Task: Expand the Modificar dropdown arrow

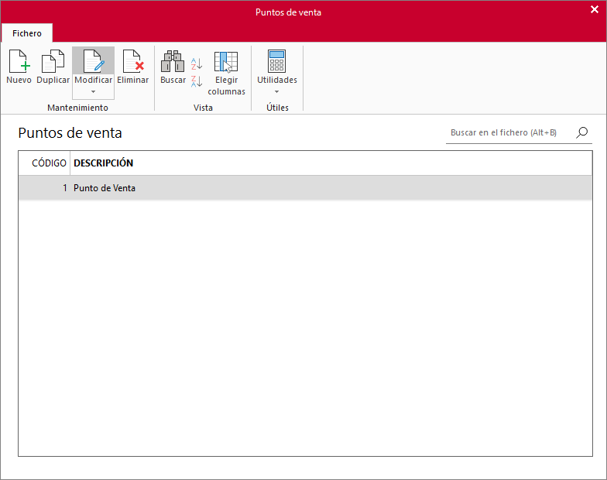Action: click(x=93, y=91)
